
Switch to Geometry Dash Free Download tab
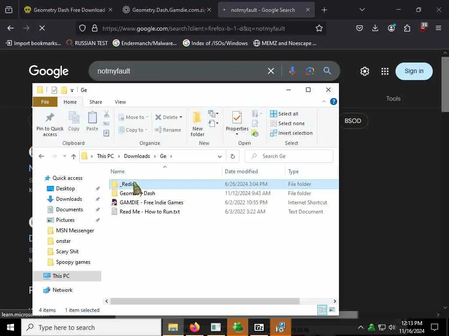(68, 10)
